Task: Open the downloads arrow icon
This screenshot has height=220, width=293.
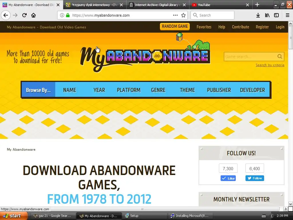Action: tap(258, 15)
